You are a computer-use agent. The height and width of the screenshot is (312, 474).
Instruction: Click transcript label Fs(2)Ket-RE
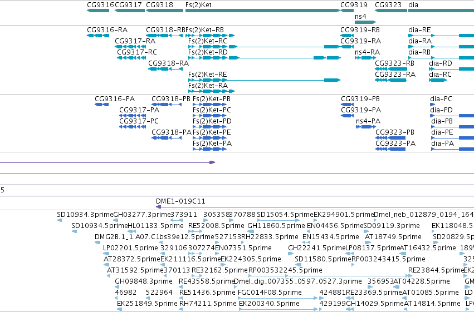pos(207,75)
